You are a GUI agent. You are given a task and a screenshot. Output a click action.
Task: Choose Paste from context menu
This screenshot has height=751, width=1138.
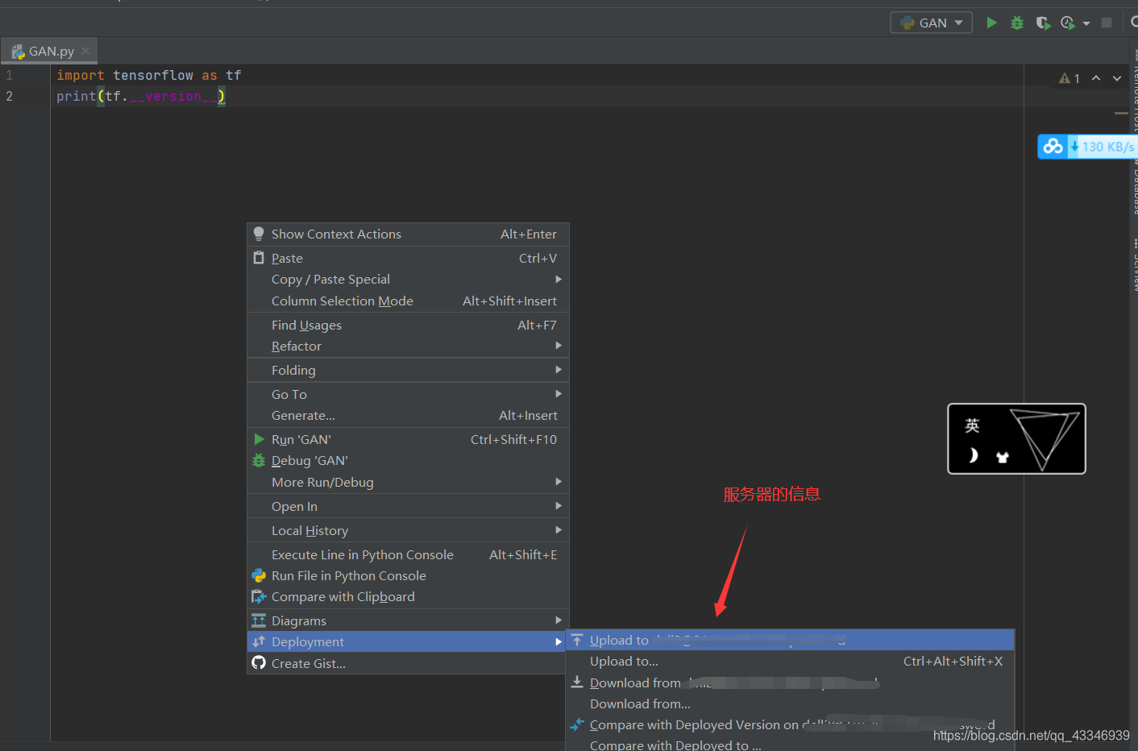coord(408,258)
